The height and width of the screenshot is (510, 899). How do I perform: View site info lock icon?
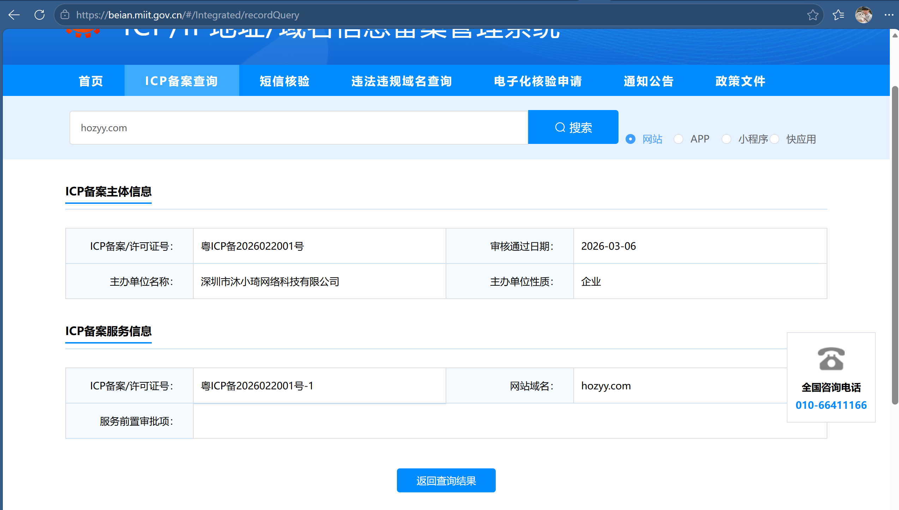point(65,15)
